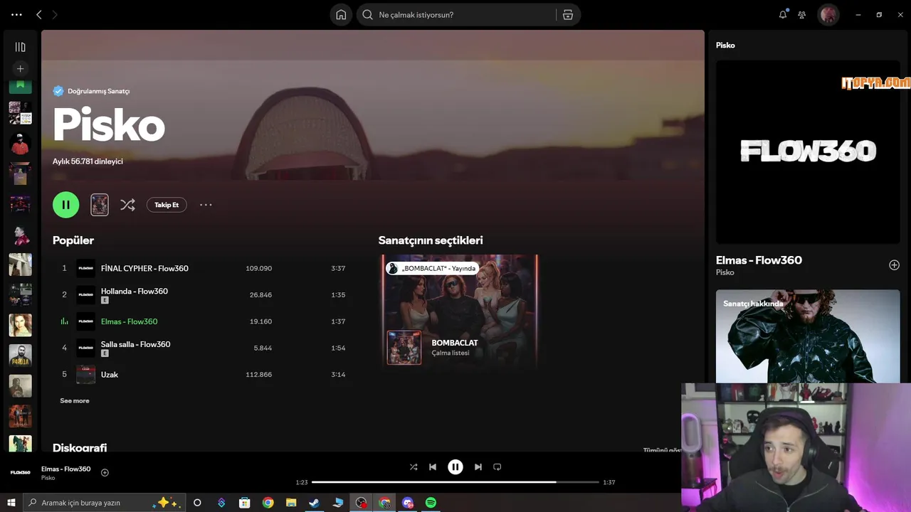Pause playback in the bottom player
The height and width of the screenshot is (512, 911).
point(455,467)
